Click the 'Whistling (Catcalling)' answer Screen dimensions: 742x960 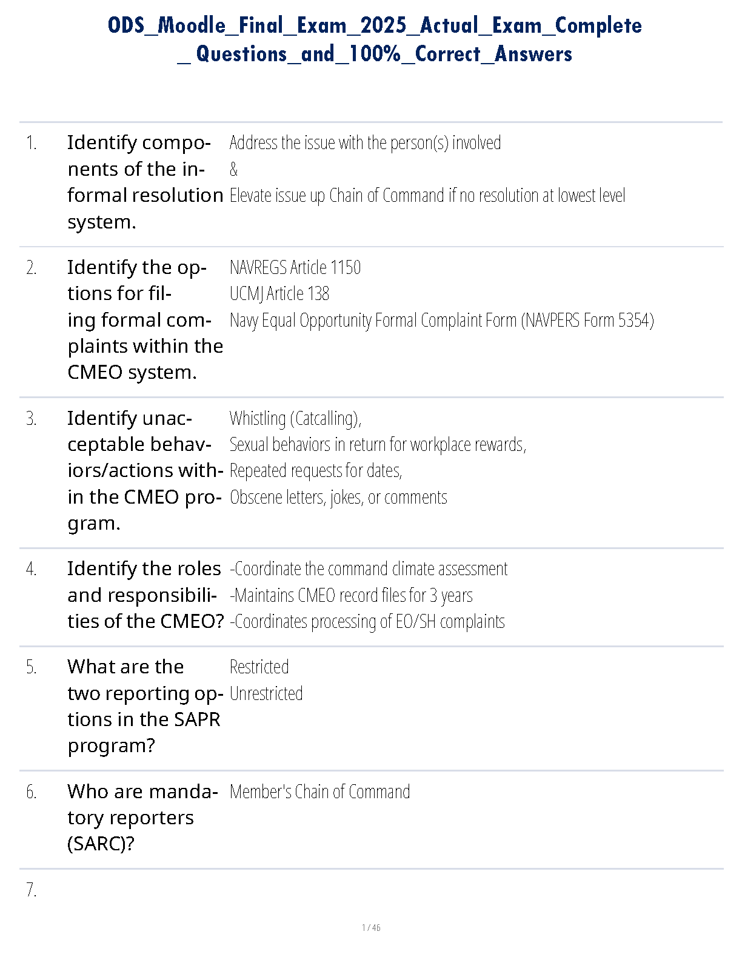[295, 418]
